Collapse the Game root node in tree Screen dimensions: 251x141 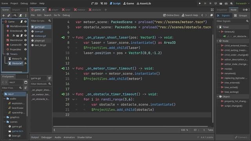3,22
